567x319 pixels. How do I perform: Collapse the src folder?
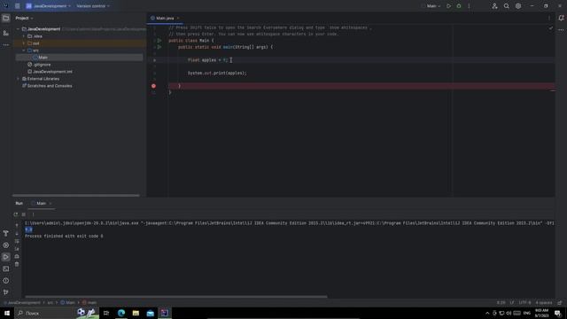pos(24,51)
